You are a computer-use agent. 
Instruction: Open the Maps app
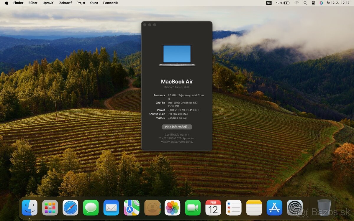(132, 208)
